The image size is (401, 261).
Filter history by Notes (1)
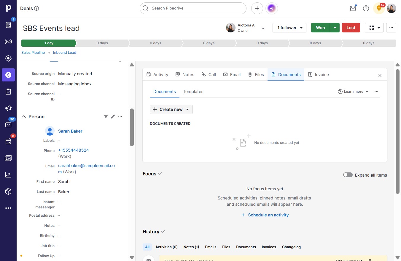(x=191, y=247)
